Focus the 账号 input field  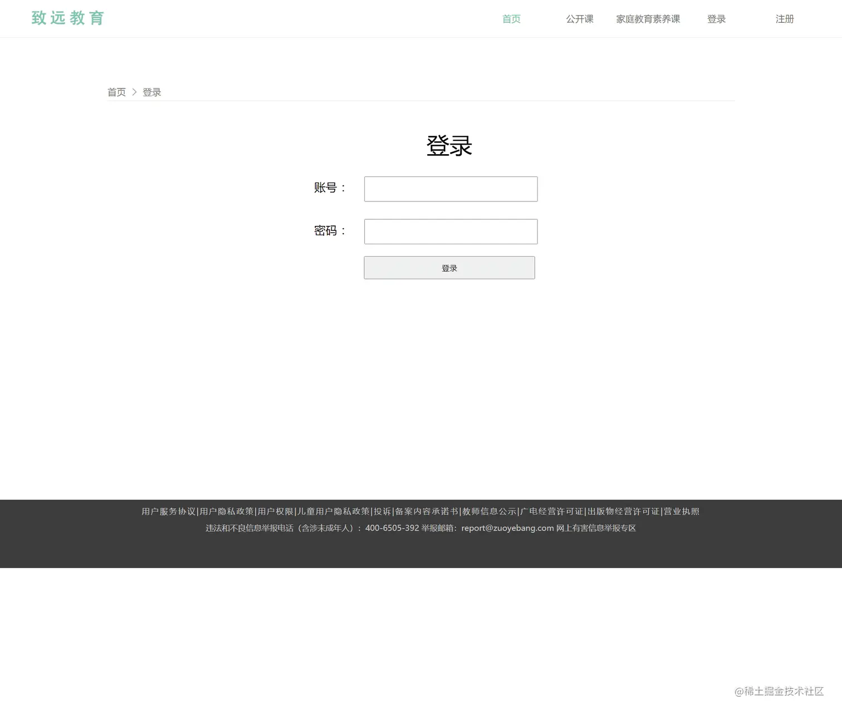[x=451, y=189]
